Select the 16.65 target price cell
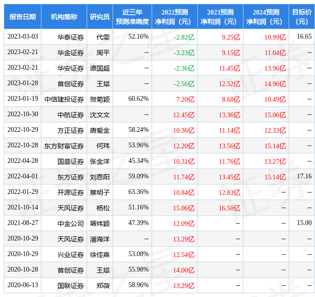 (304, 36)
